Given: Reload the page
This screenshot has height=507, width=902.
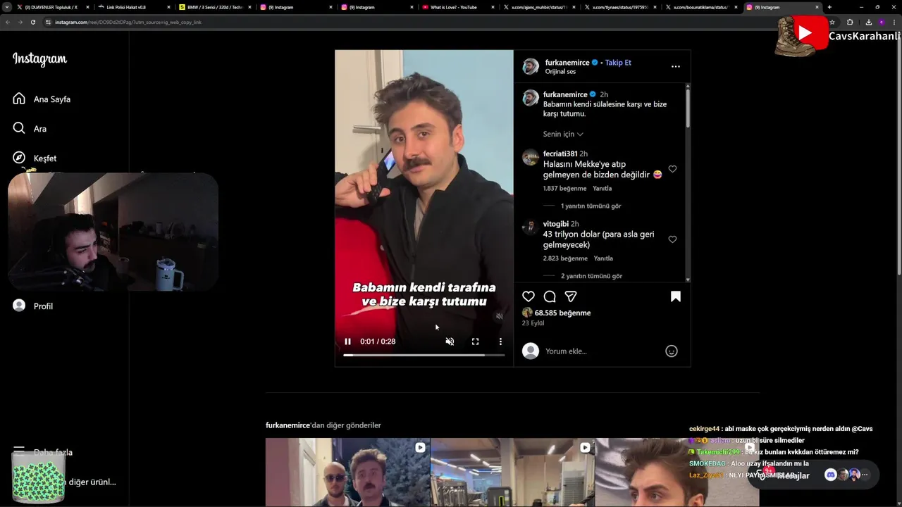Looking at the screenshot, I should (32, 22).
